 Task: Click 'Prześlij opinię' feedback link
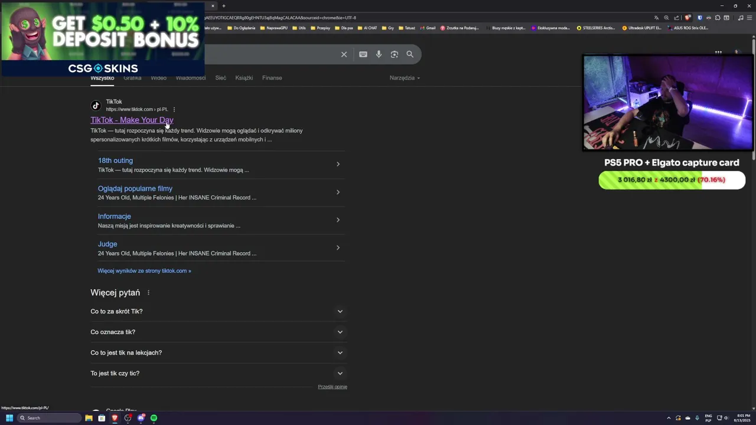click(x=333, y=387)
